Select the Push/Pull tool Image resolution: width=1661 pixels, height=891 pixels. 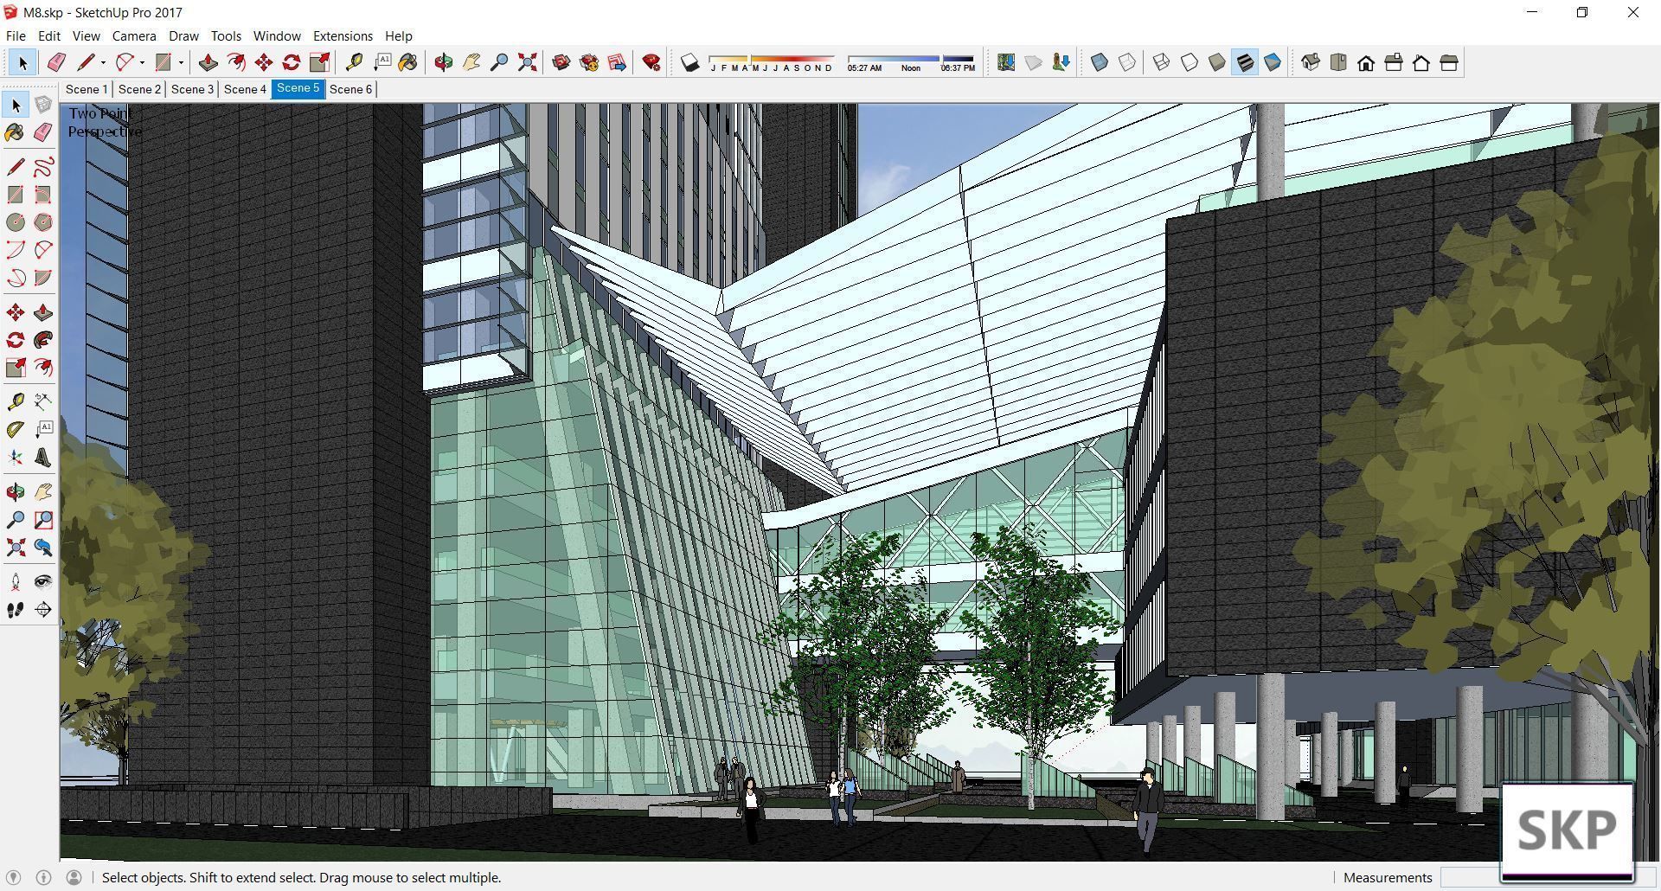pos(208,62)
